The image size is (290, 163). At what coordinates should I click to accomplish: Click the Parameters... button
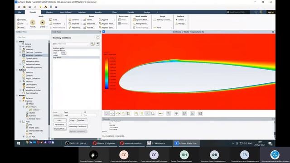click(x=60, y=125)
